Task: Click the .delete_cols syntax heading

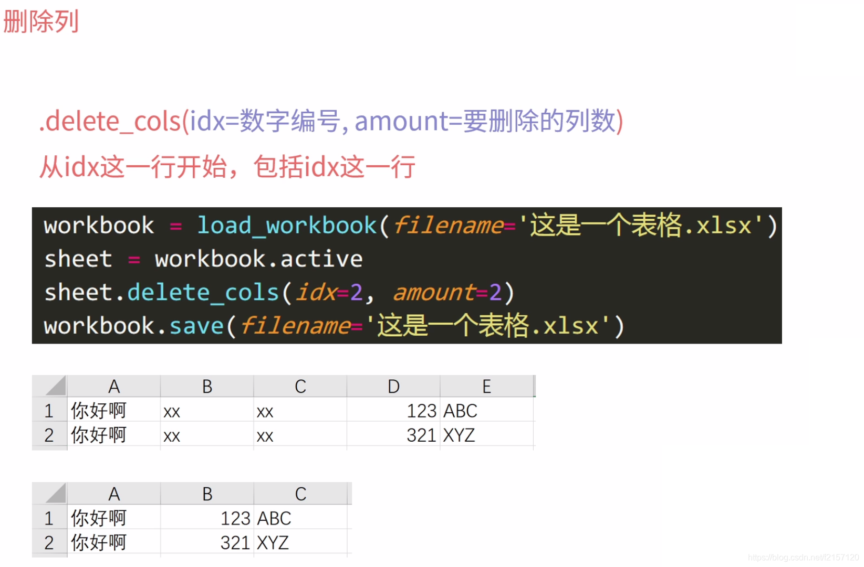Action: 331,122
